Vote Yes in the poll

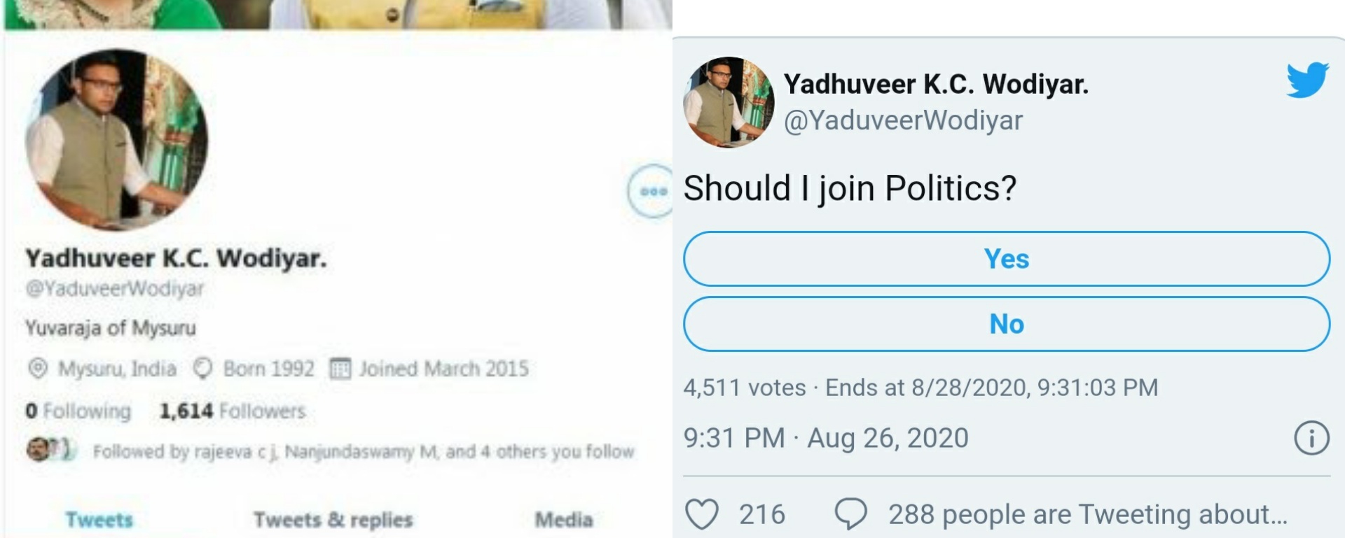pyautogui.click(x=1006, y=259)
